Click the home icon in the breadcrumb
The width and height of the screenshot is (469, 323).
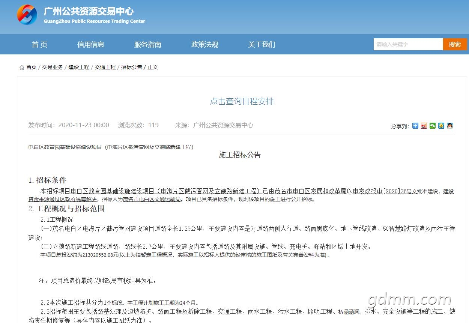[22, 68]
